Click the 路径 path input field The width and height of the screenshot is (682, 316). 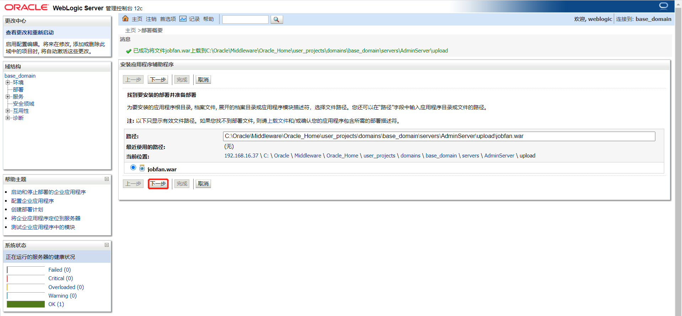click(x=439, y=136)
